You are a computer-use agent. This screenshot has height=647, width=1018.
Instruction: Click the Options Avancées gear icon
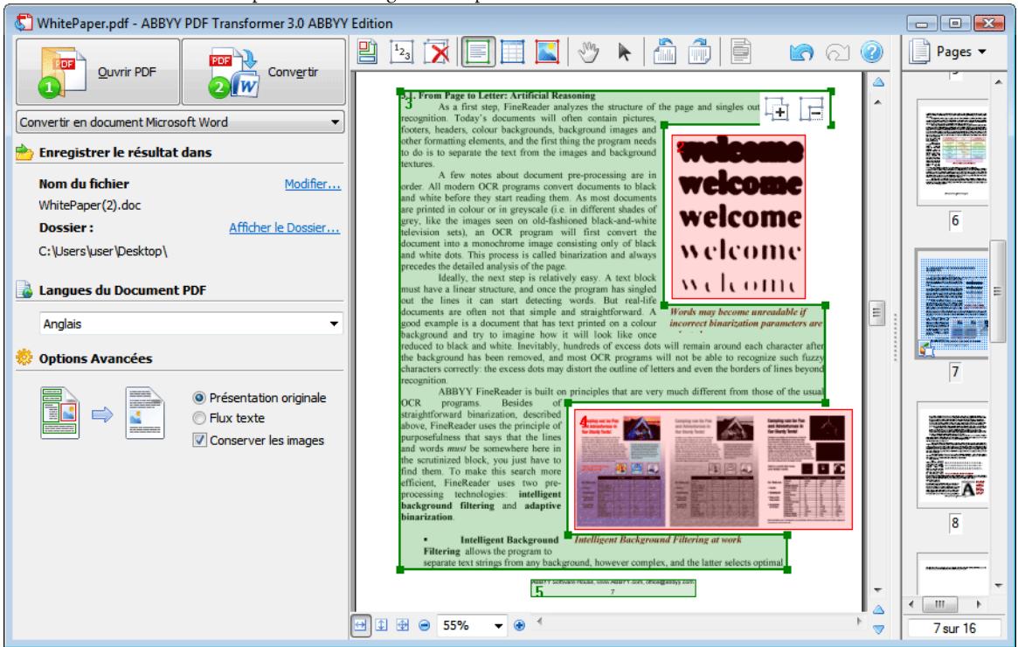point(24,358)
